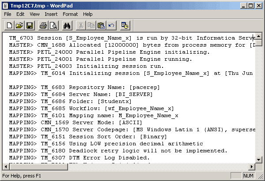
Task: Click the line starting 'TM_6703 Session'
Action: [132, 38]
